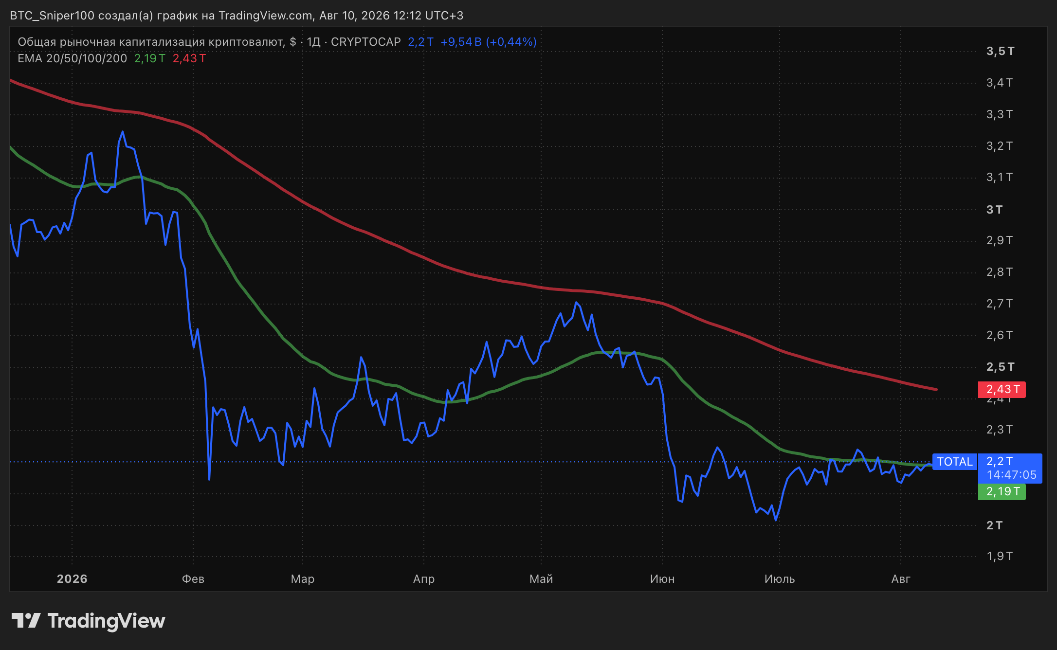Click the 3,4 T price axis label
This screenshot has height=650, width=1057.
(x=1000, y=83)
